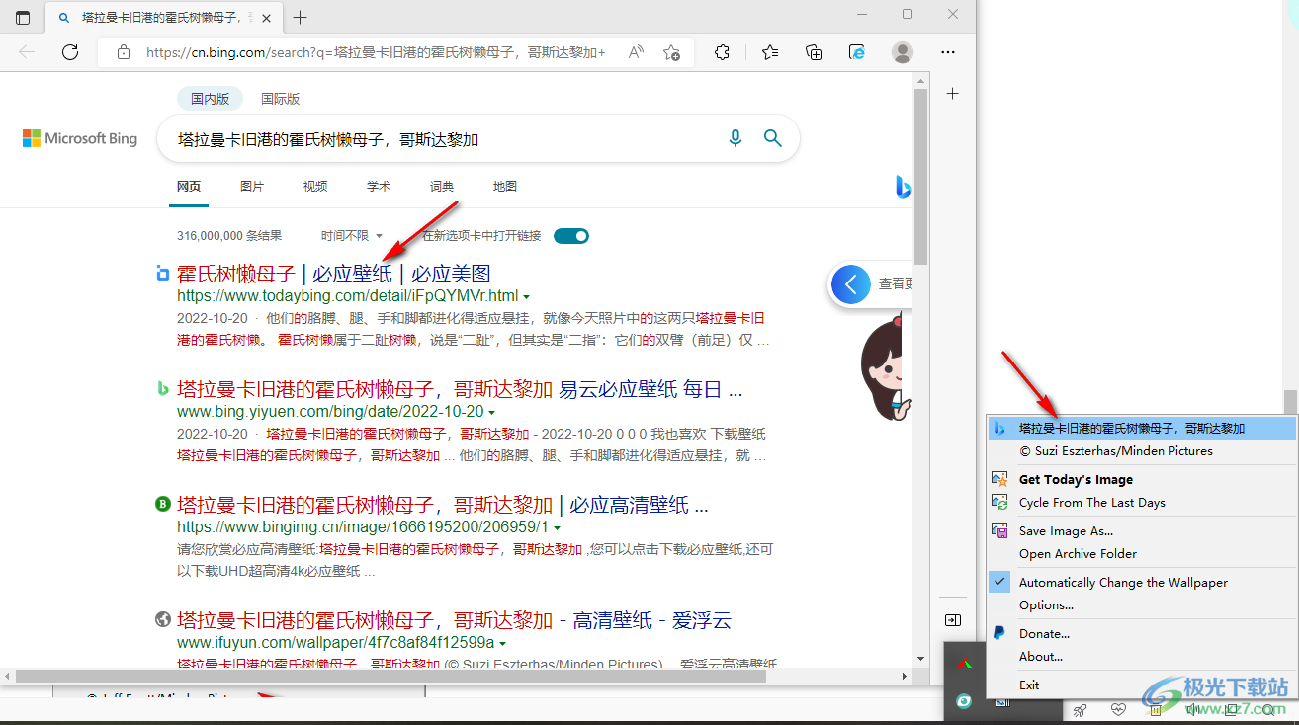Image resolution: width=1299 pixels, height=725 pixels.
Task: Open result 霍氏树懒母子 | 必应壁纸 | 必应美图
Action: (x=333, y=274)
